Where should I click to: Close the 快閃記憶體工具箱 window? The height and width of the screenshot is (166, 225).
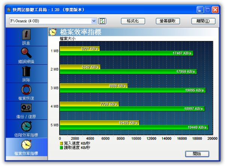pyautogui.click(x=215, y=10)
